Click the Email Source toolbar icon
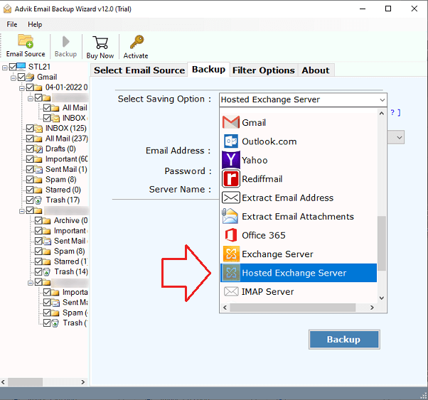 coord(26,41)
